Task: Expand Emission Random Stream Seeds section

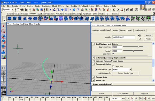Action: click(x=93, y=61)
